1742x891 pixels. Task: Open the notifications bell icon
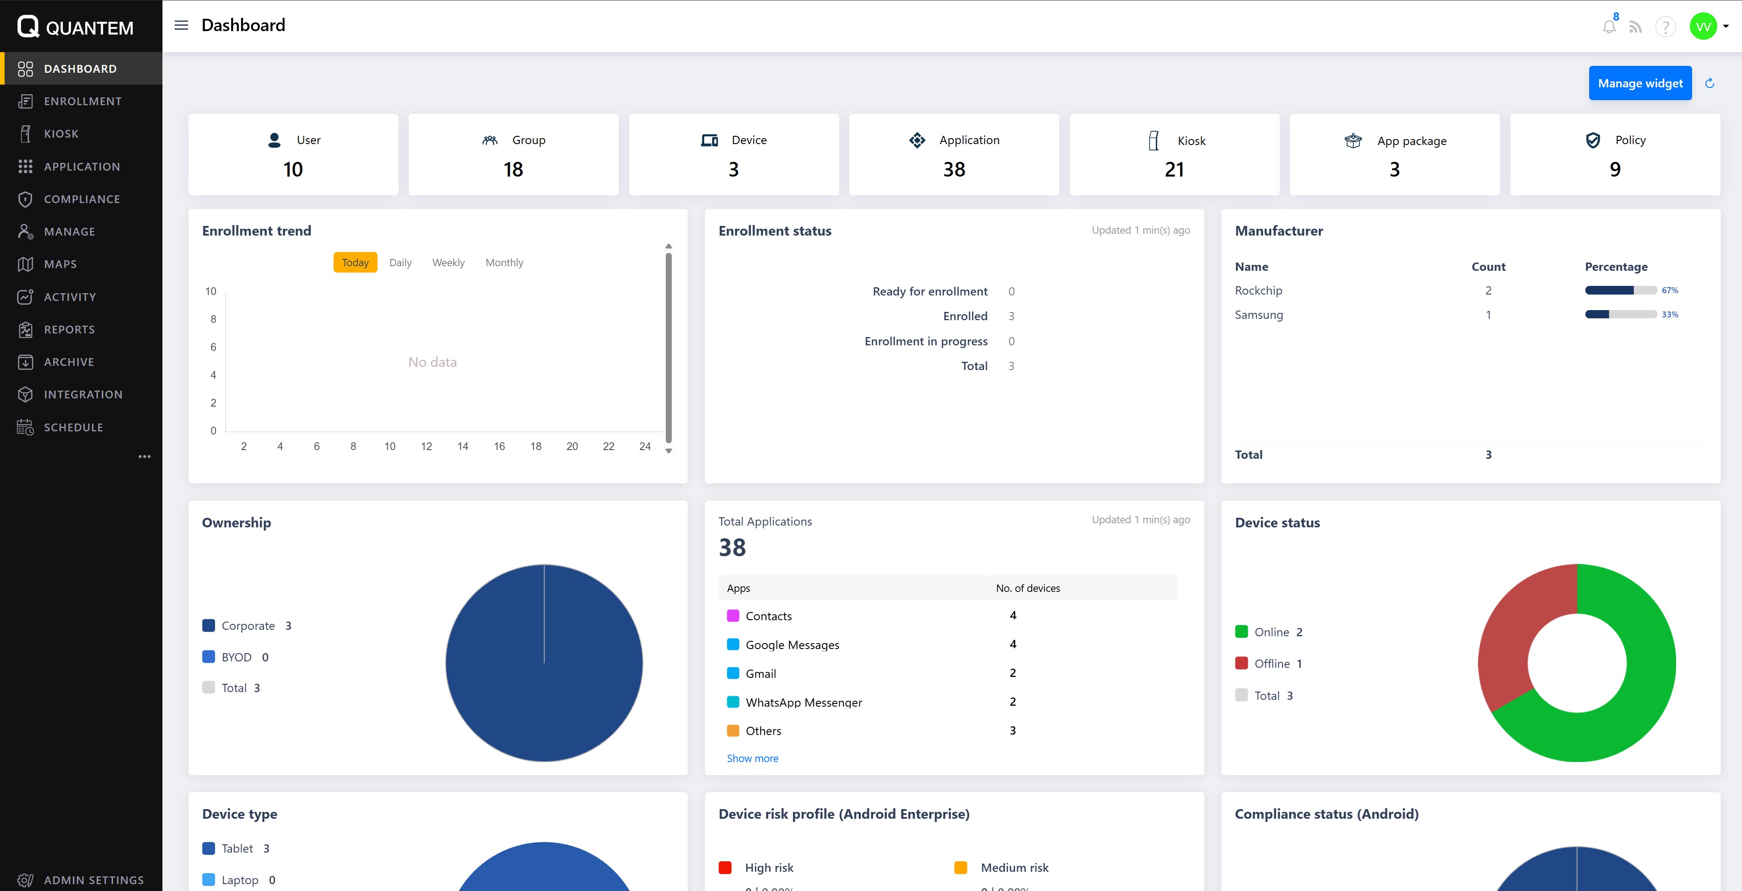point(1609,27)
